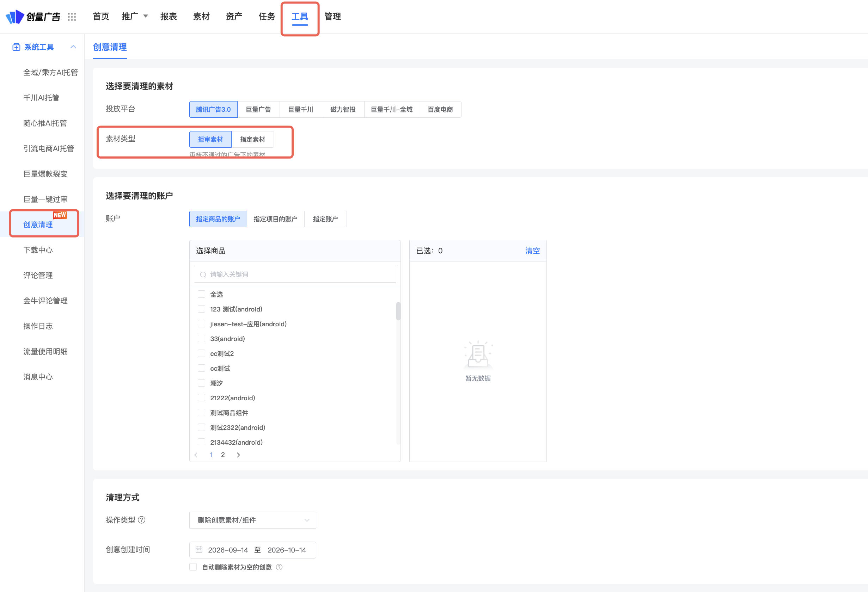Screen dimensions: 868x592
Task: Open the 管理 top menu
Action: (x=332, y=17)
